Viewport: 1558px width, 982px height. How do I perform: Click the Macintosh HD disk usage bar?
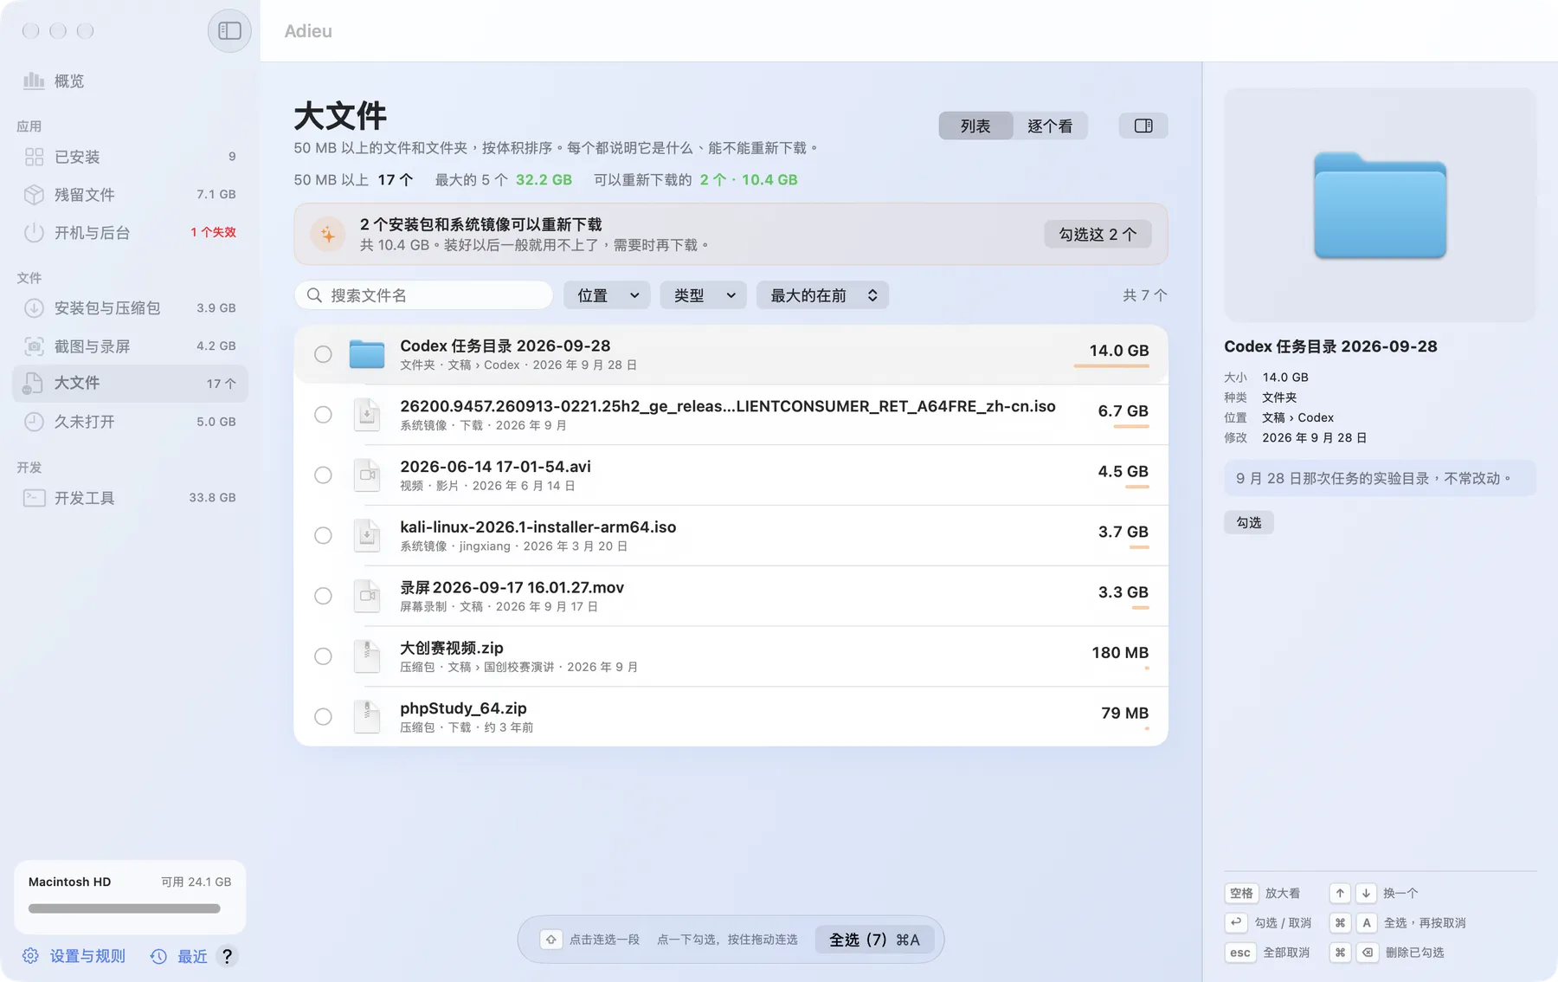point(125,908)
